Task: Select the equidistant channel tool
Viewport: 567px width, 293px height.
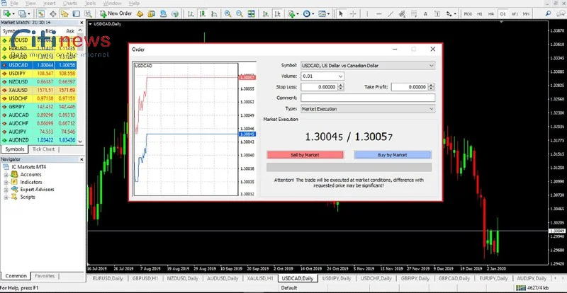Action: pos(402,13)
